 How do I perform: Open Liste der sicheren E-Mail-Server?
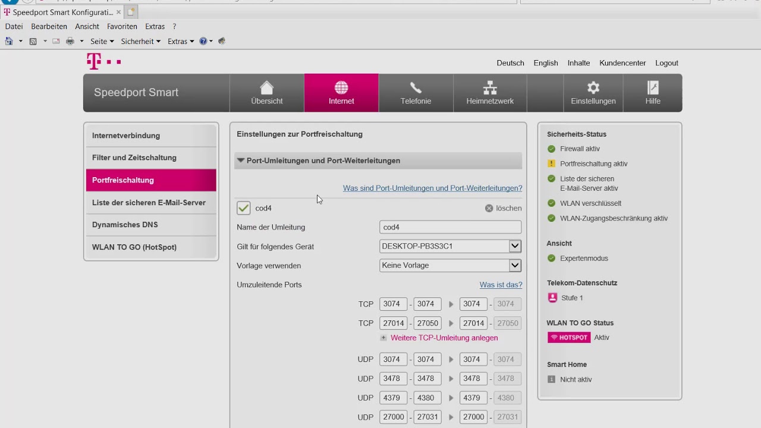tap(151, 202)
